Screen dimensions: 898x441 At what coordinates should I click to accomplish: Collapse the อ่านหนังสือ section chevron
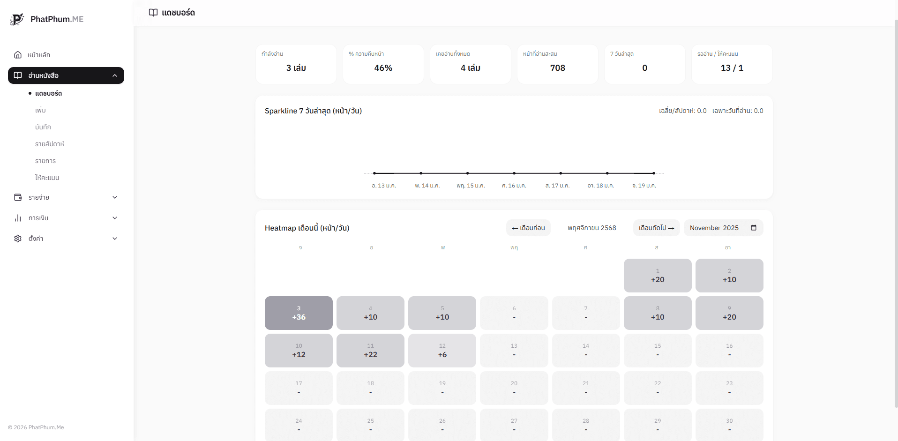[x=115, y=75]
